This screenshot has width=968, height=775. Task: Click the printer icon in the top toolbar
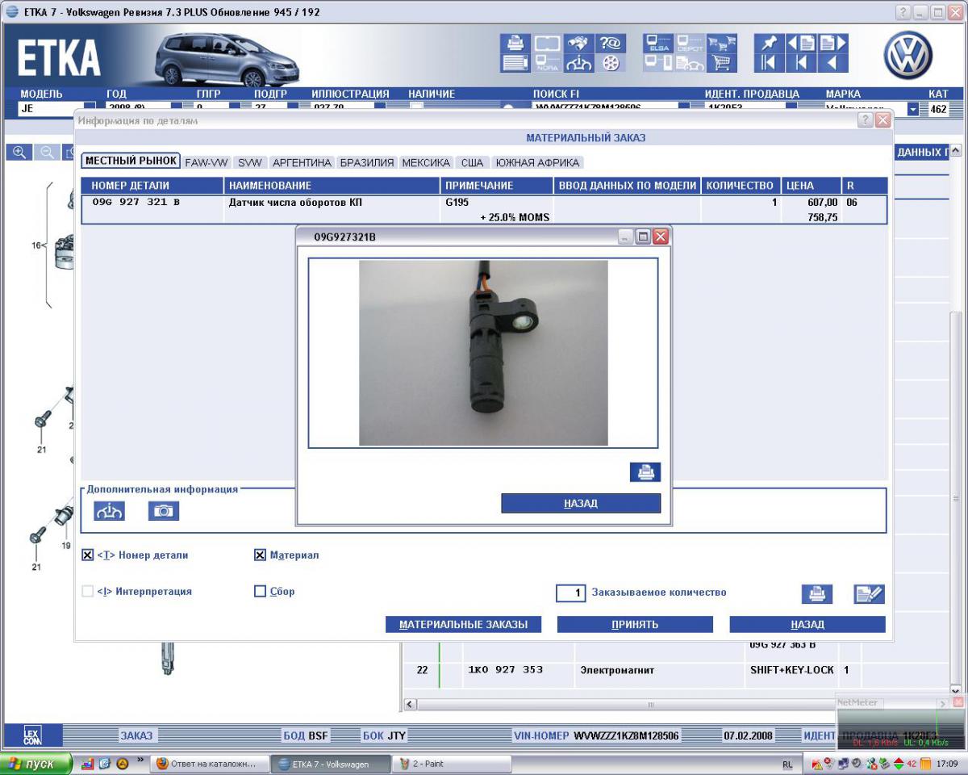[515, 43]
